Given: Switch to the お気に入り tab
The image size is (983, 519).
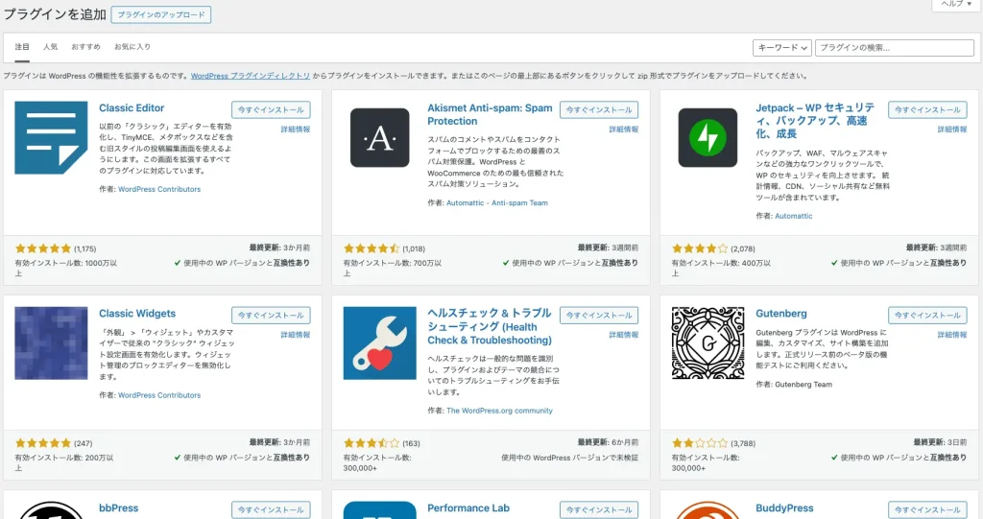Looking at the screenshot, I should (x=132, y=47).
